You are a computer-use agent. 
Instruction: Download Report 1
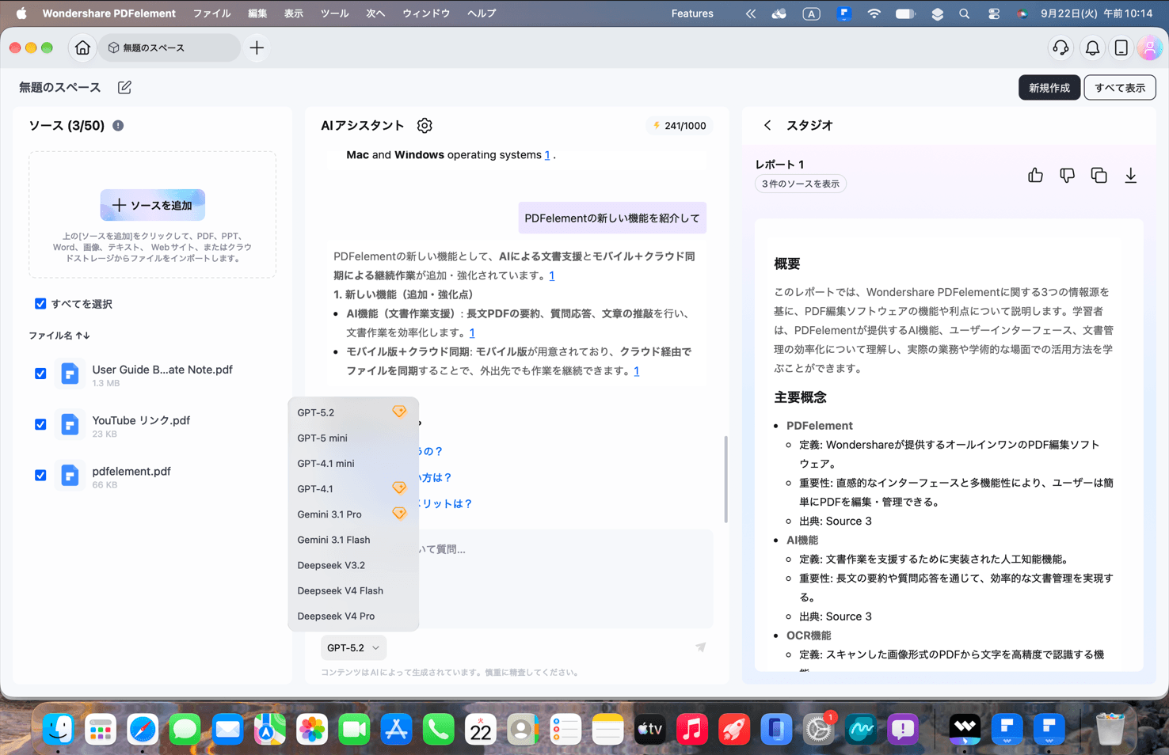(x=1130, y=176)
